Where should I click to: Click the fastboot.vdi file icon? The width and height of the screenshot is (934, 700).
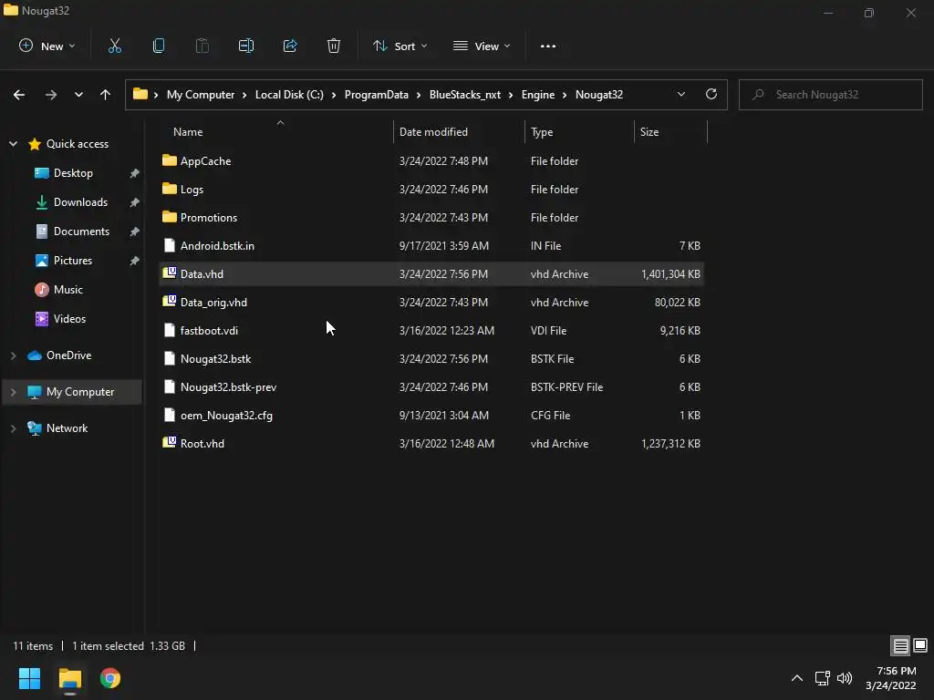point(169,330)
